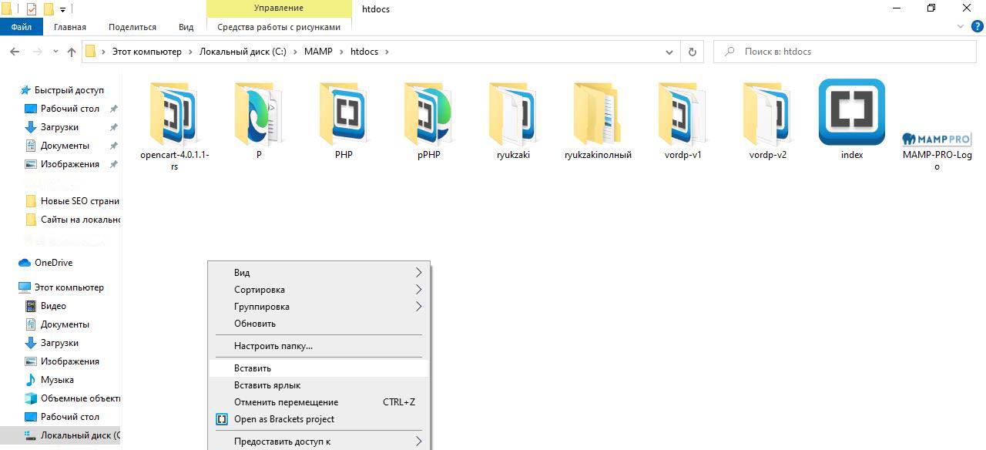Open the vordp-v2 folder
Image resolution: width=986 pixels, height=450 pixels.
[x=767, y=116]
